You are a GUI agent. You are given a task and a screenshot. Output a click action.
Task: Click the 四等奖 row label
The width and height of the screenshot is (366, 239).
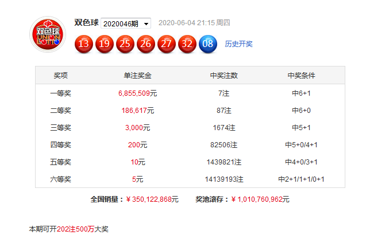click(61, 145)
